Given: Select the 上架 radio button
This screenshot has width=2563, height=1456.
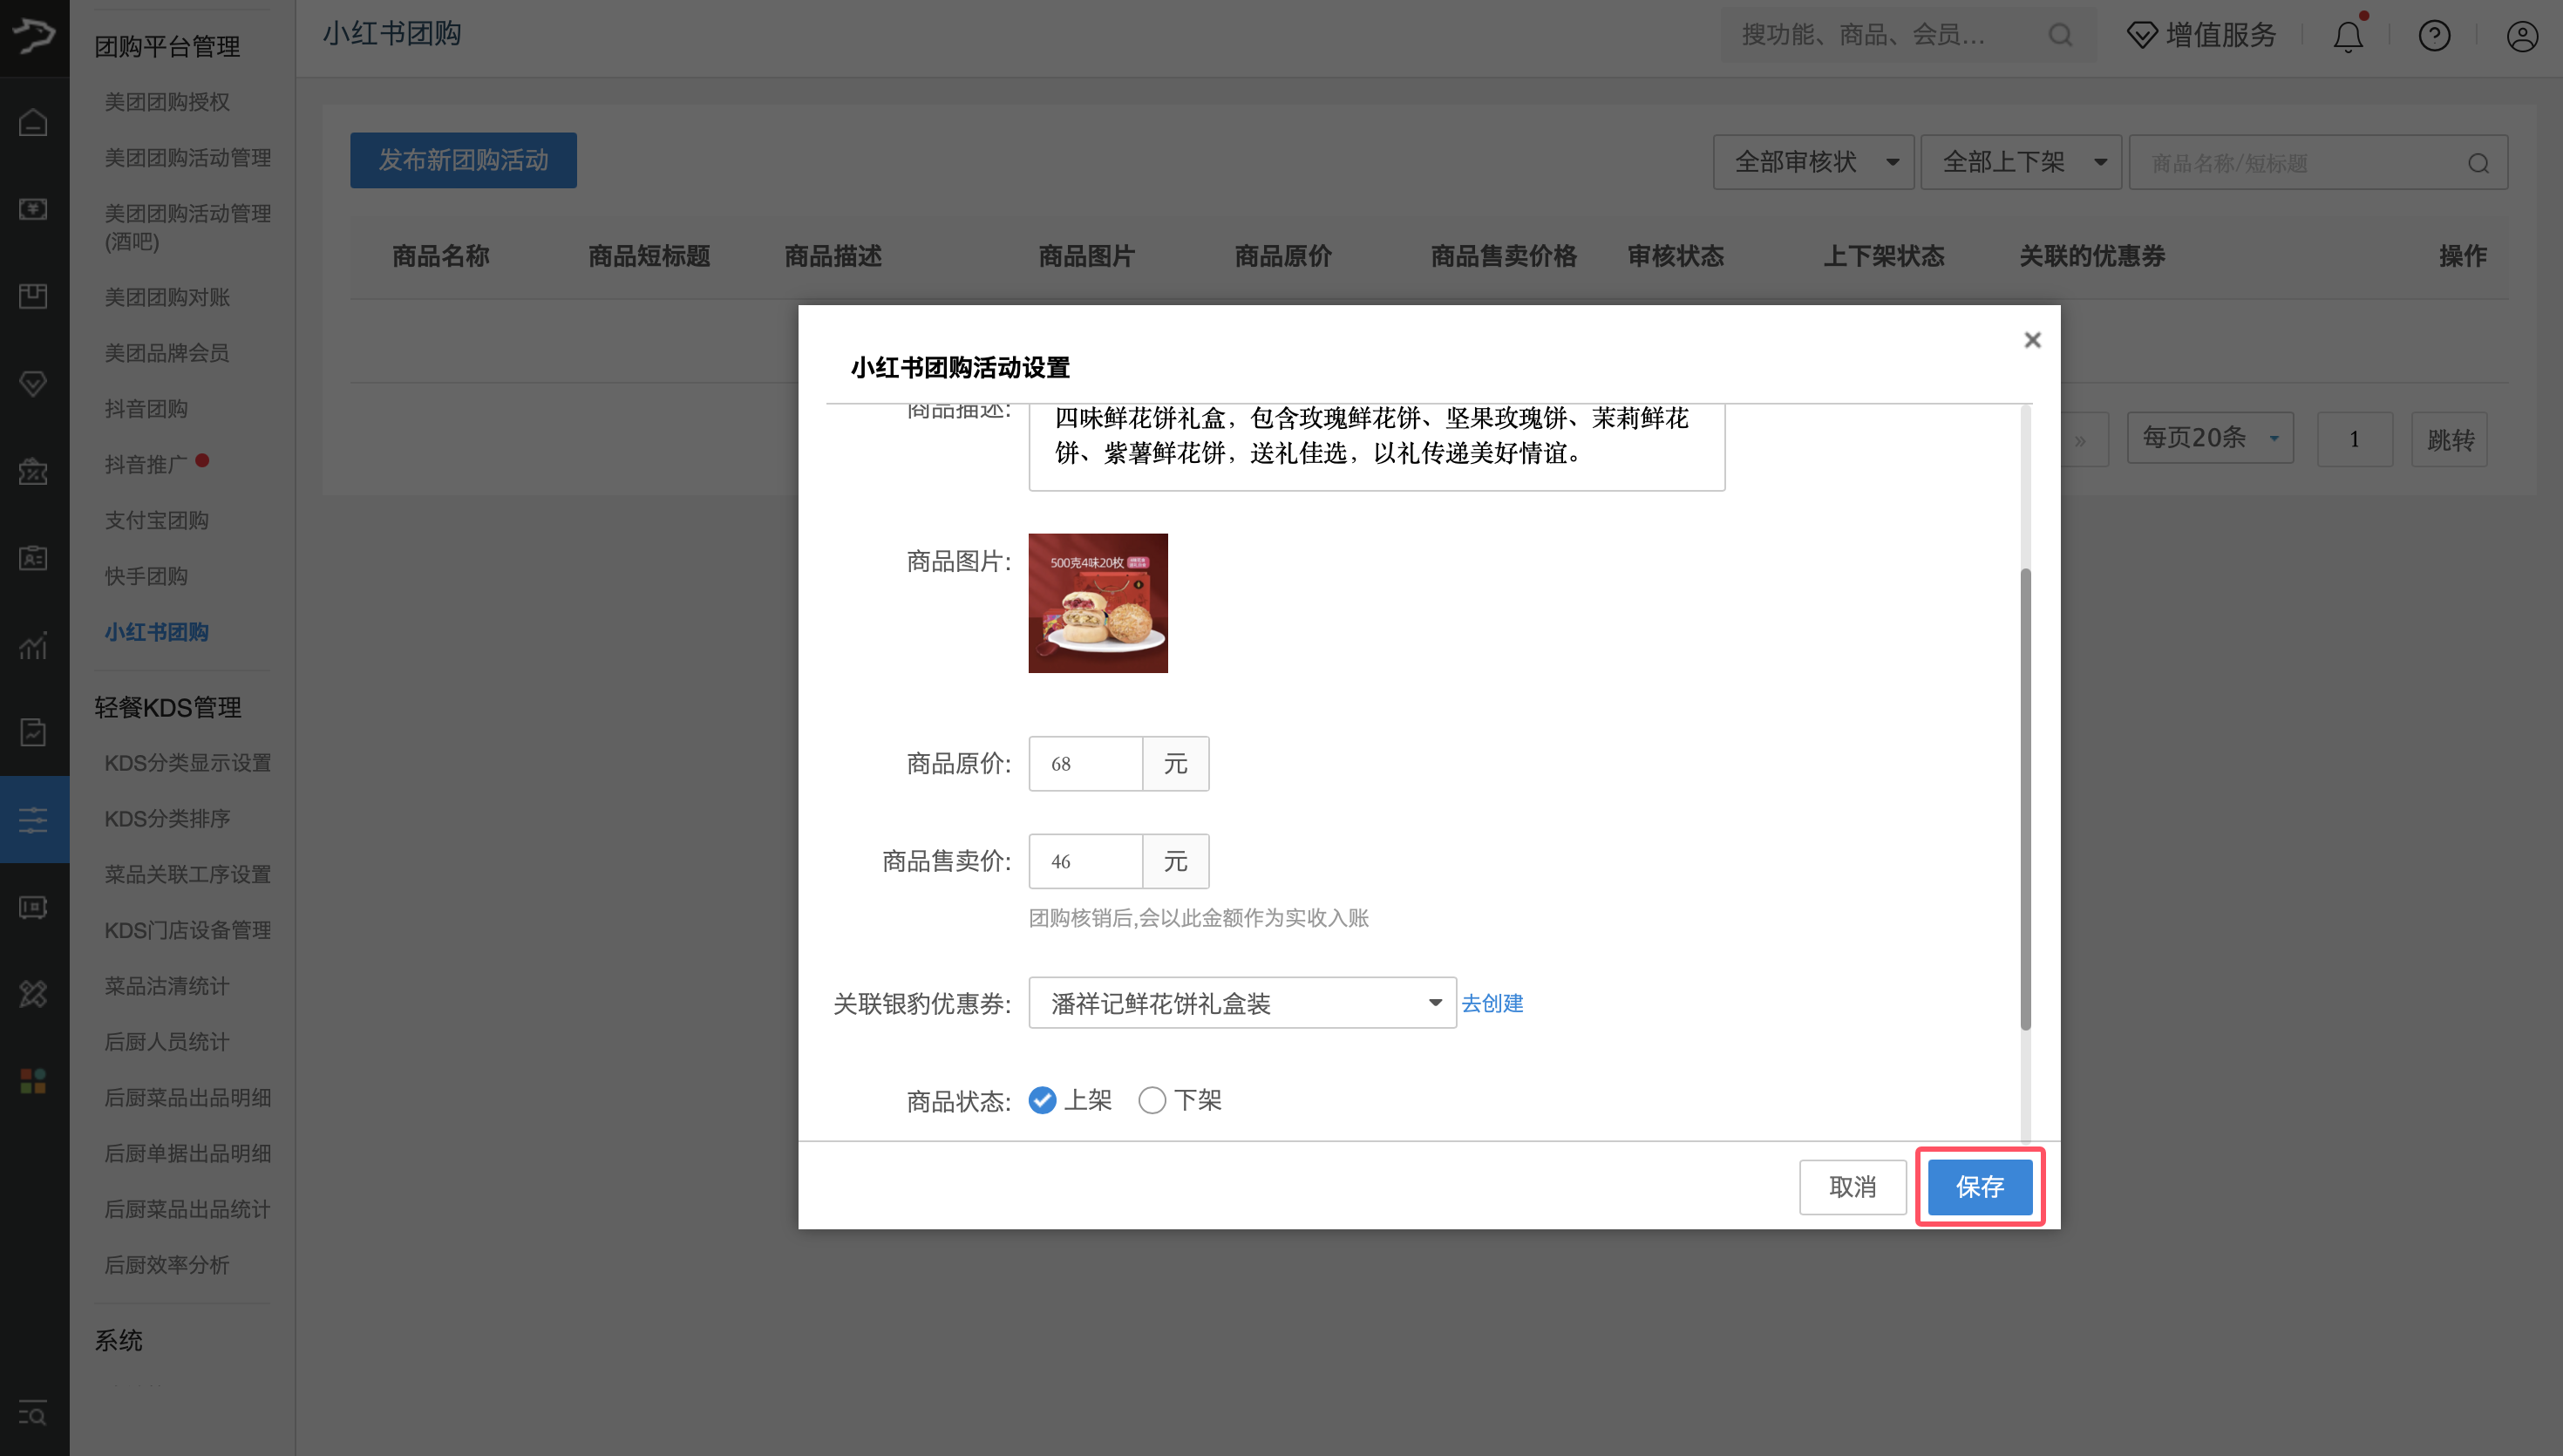Looking at the screenshot, I should [x=1043, y=1100].
